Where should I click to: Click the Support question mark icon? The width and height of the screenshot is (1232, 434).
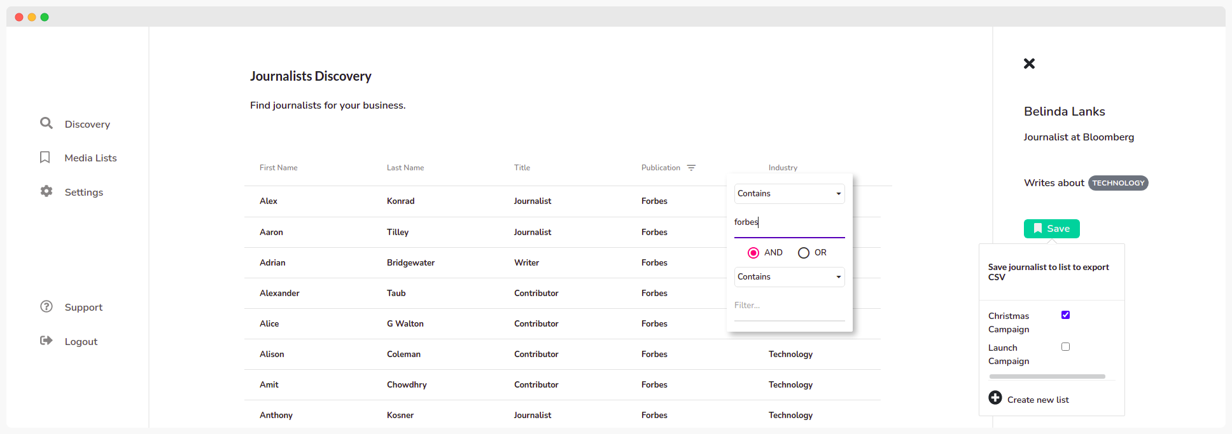coord(46,307)
